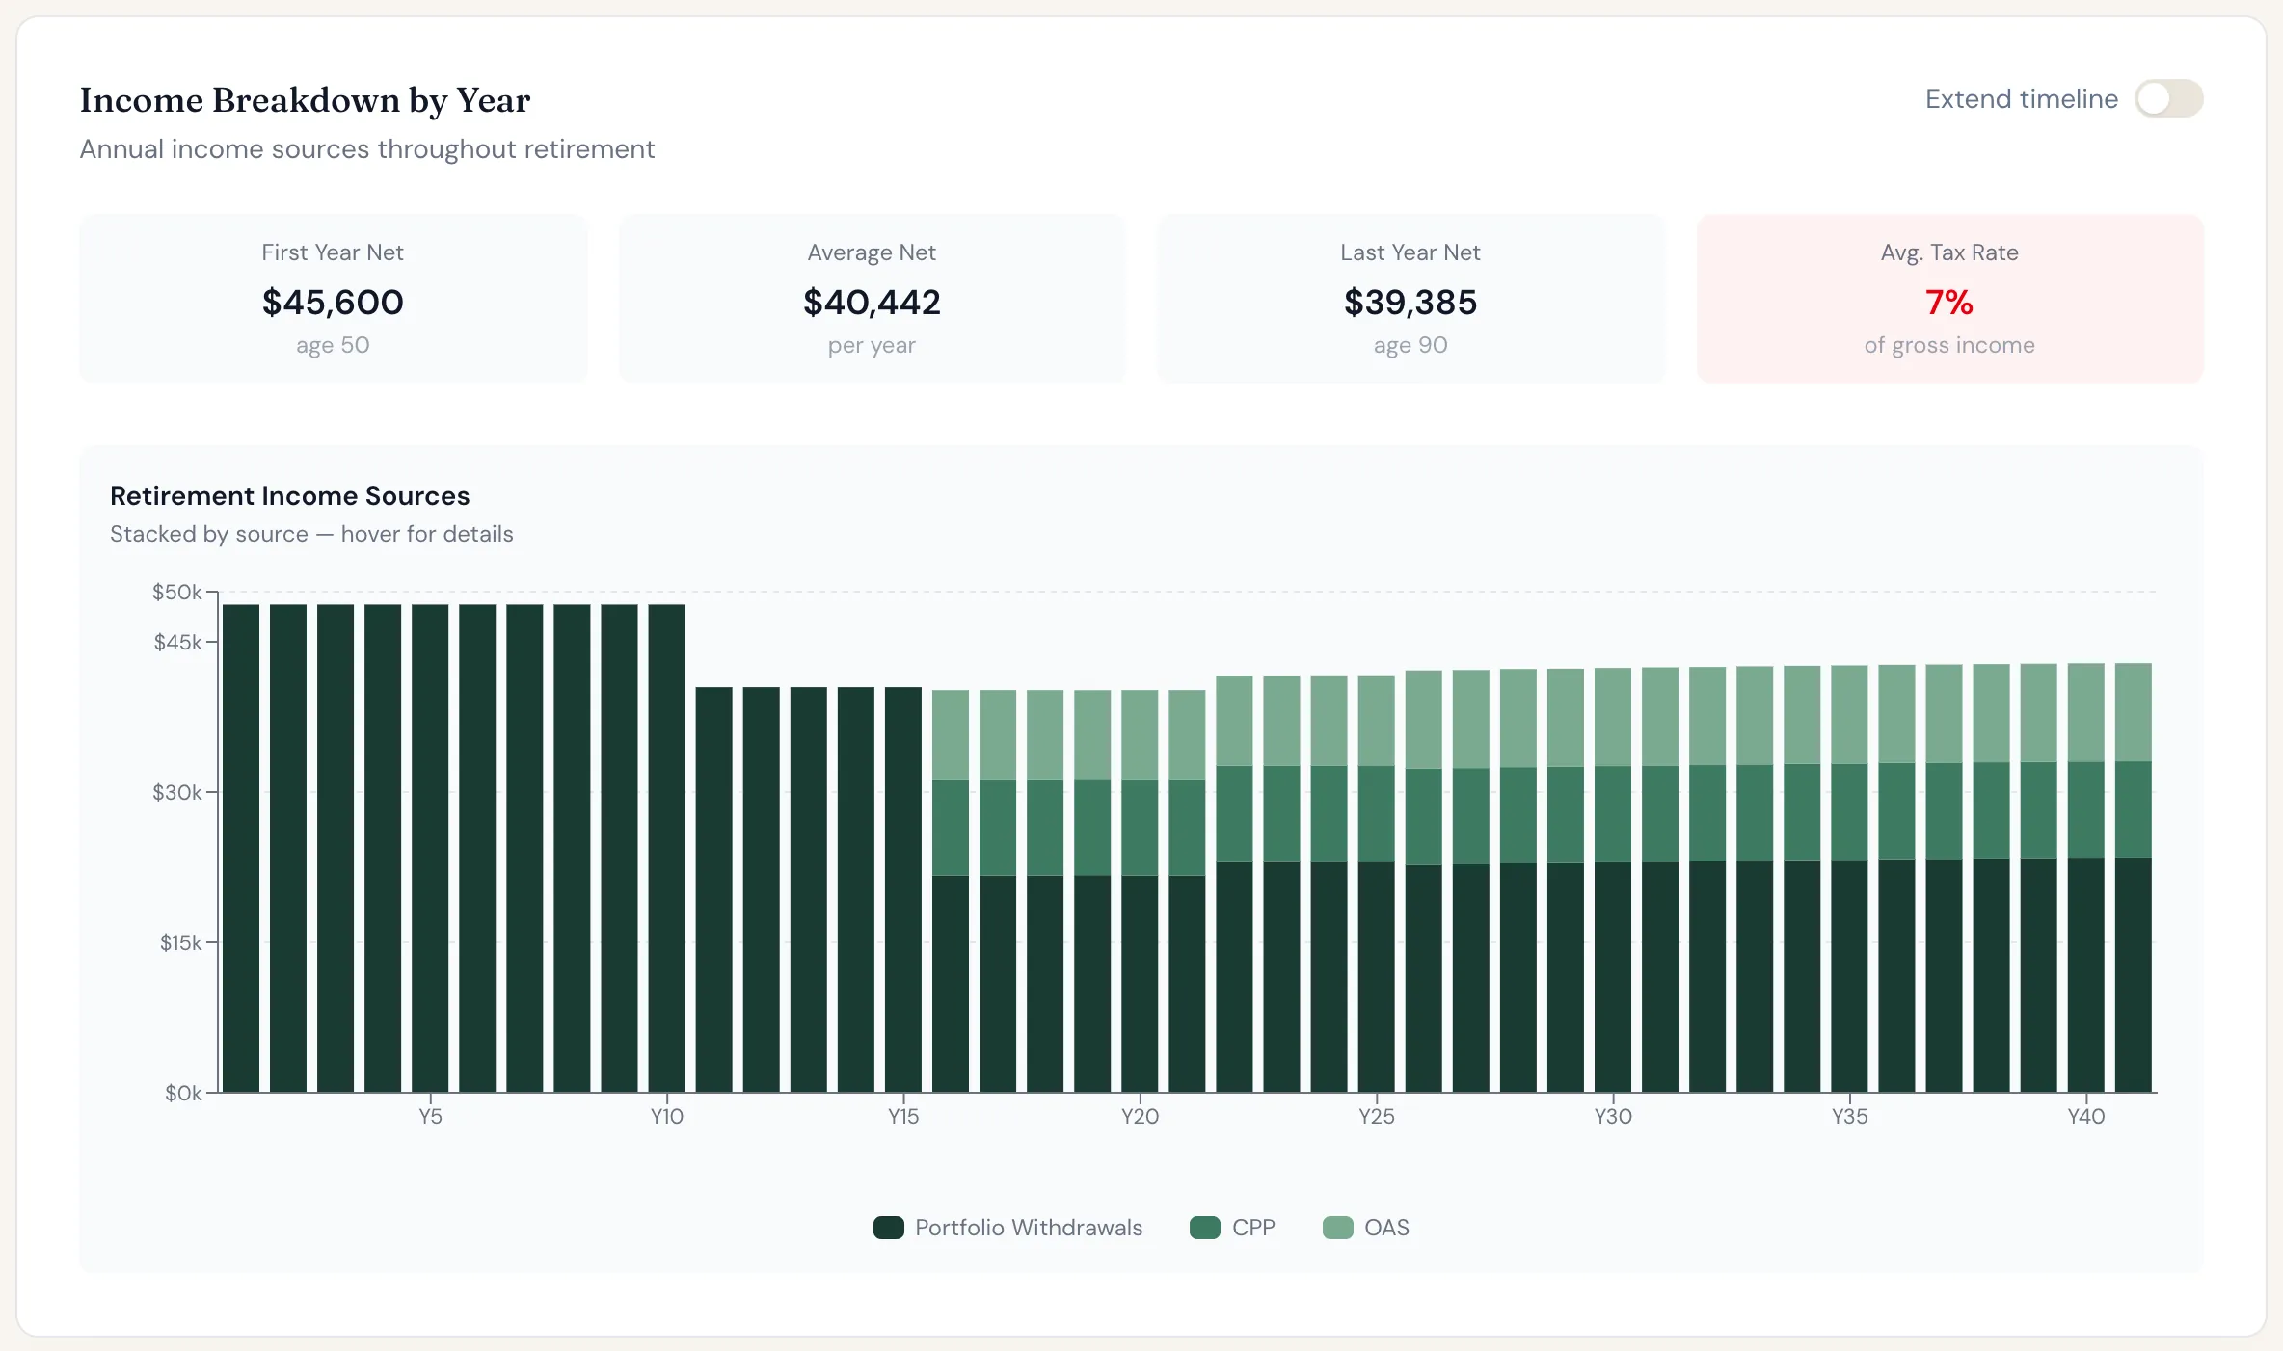Image resolution: width=2283 pixels, height=1351 pixels.
Task: Click the Y30 axis tick label
Action: 1613,1117
